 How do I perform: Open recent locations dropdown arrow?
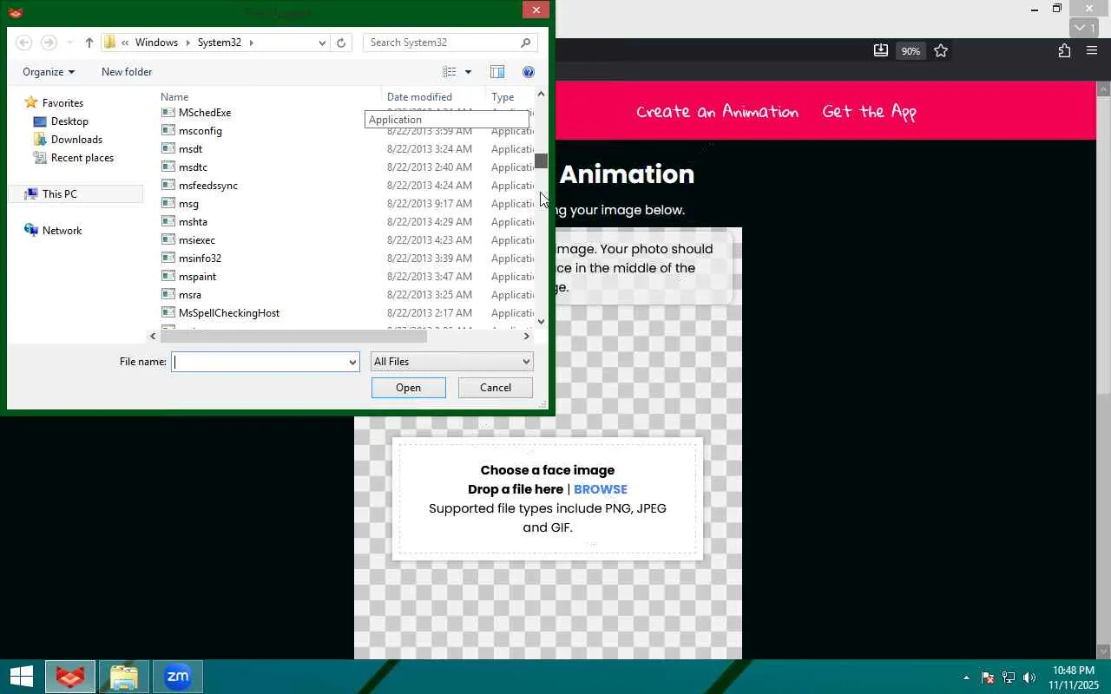click(69, 43)
